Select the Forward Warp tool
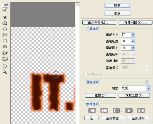Viewport: 153px width, 124px height. (x=5, y=5)
